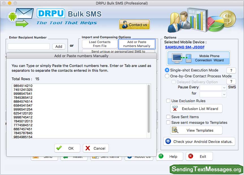Select number 7845365412 in the list

pyautogui.click(x=23, y=98)
